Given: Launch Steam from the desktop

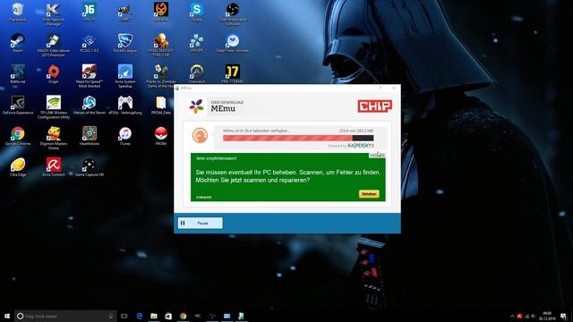Looking at the screenshot, I should pyautogui.click(x=17, y=43).
